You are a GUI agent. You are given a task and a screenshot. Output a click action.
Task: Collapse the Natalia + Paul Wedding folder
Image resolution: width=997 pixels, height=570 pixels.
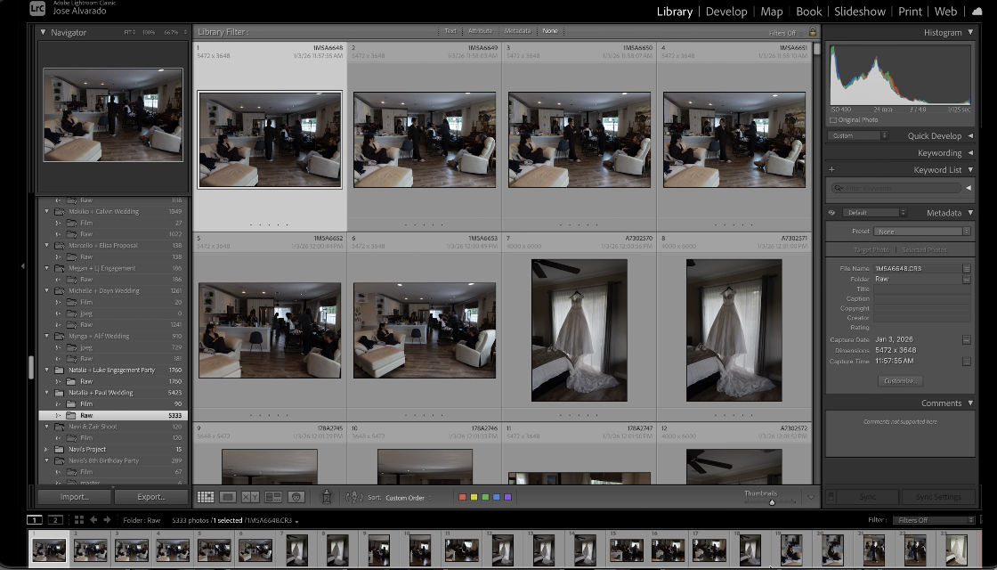(47, 392)
